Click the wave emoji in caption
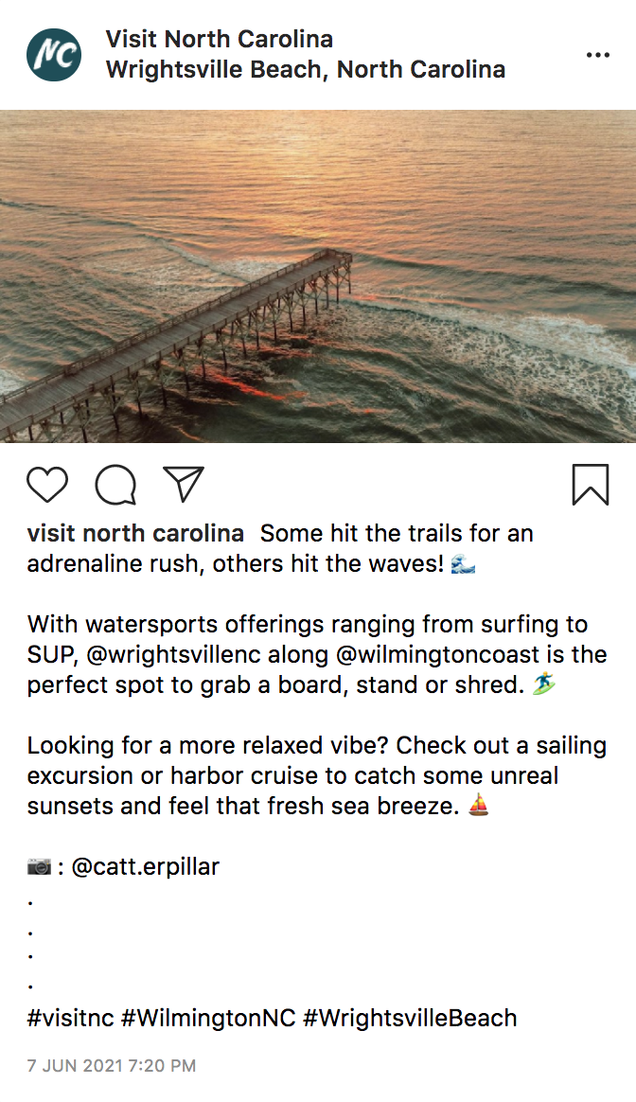The width and height of the screenshot is (636, 1102). [x=464, y=565]
